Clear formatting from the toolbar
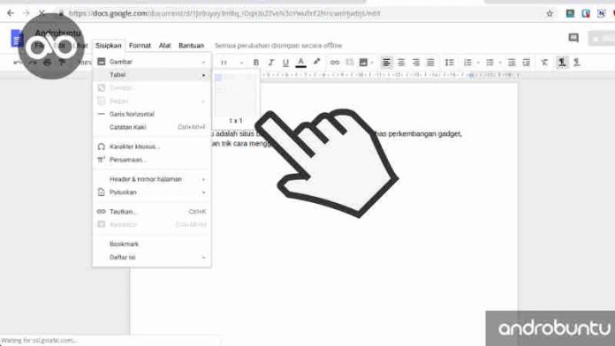This screenshot has height=346, width=615. pos(544,63)
